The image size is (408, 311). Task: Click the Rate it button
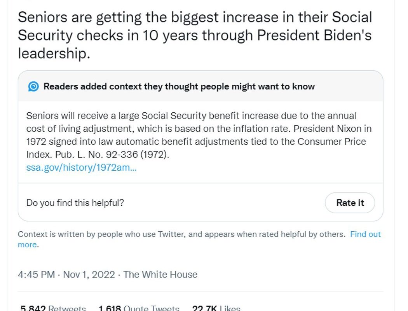click(350, 203)
